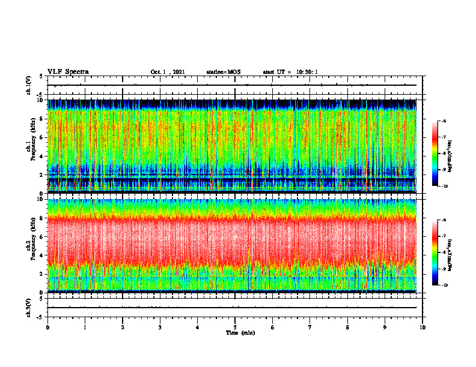Click the ch.2 "Frequency (kHz)" axis label
Image resolution: width=476 pixels, height=367 pixels.
[x=33, y=239]
